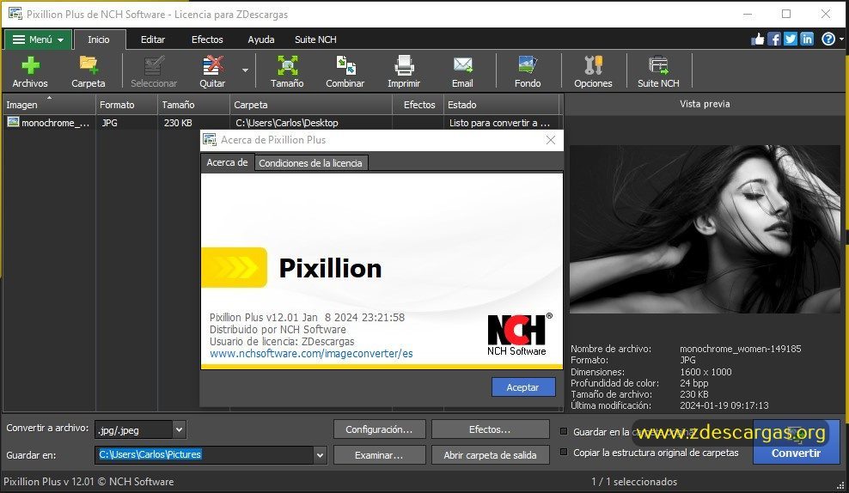This screenshot has height=493, width=849.
Task: Open the Menú dropdown button
Action: (x=38, y=40)
